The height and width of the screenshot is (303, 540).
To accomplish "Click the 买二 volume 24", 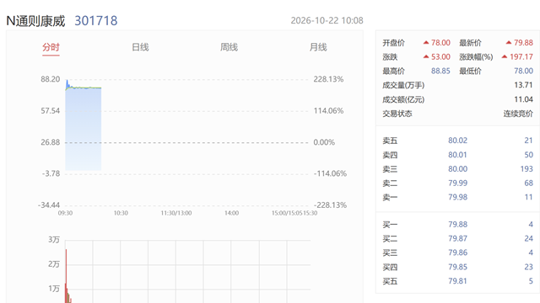I will click(x=529, y=238).
